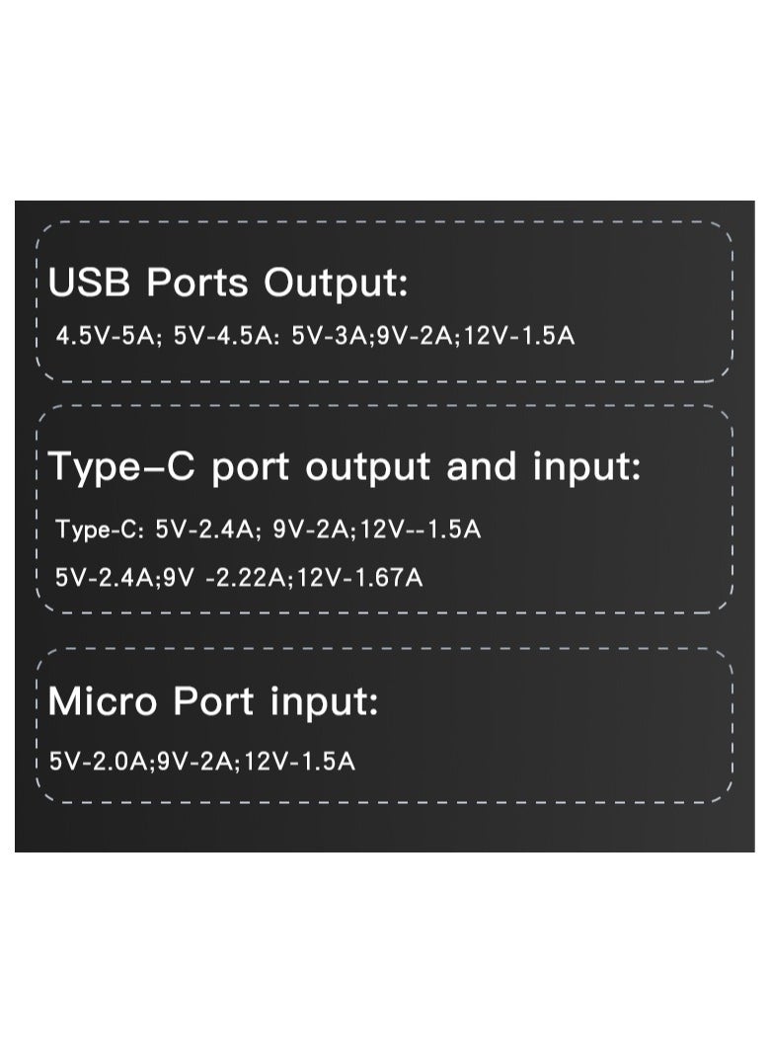Click the 5V-2.0A micro input value

[102, 762]
